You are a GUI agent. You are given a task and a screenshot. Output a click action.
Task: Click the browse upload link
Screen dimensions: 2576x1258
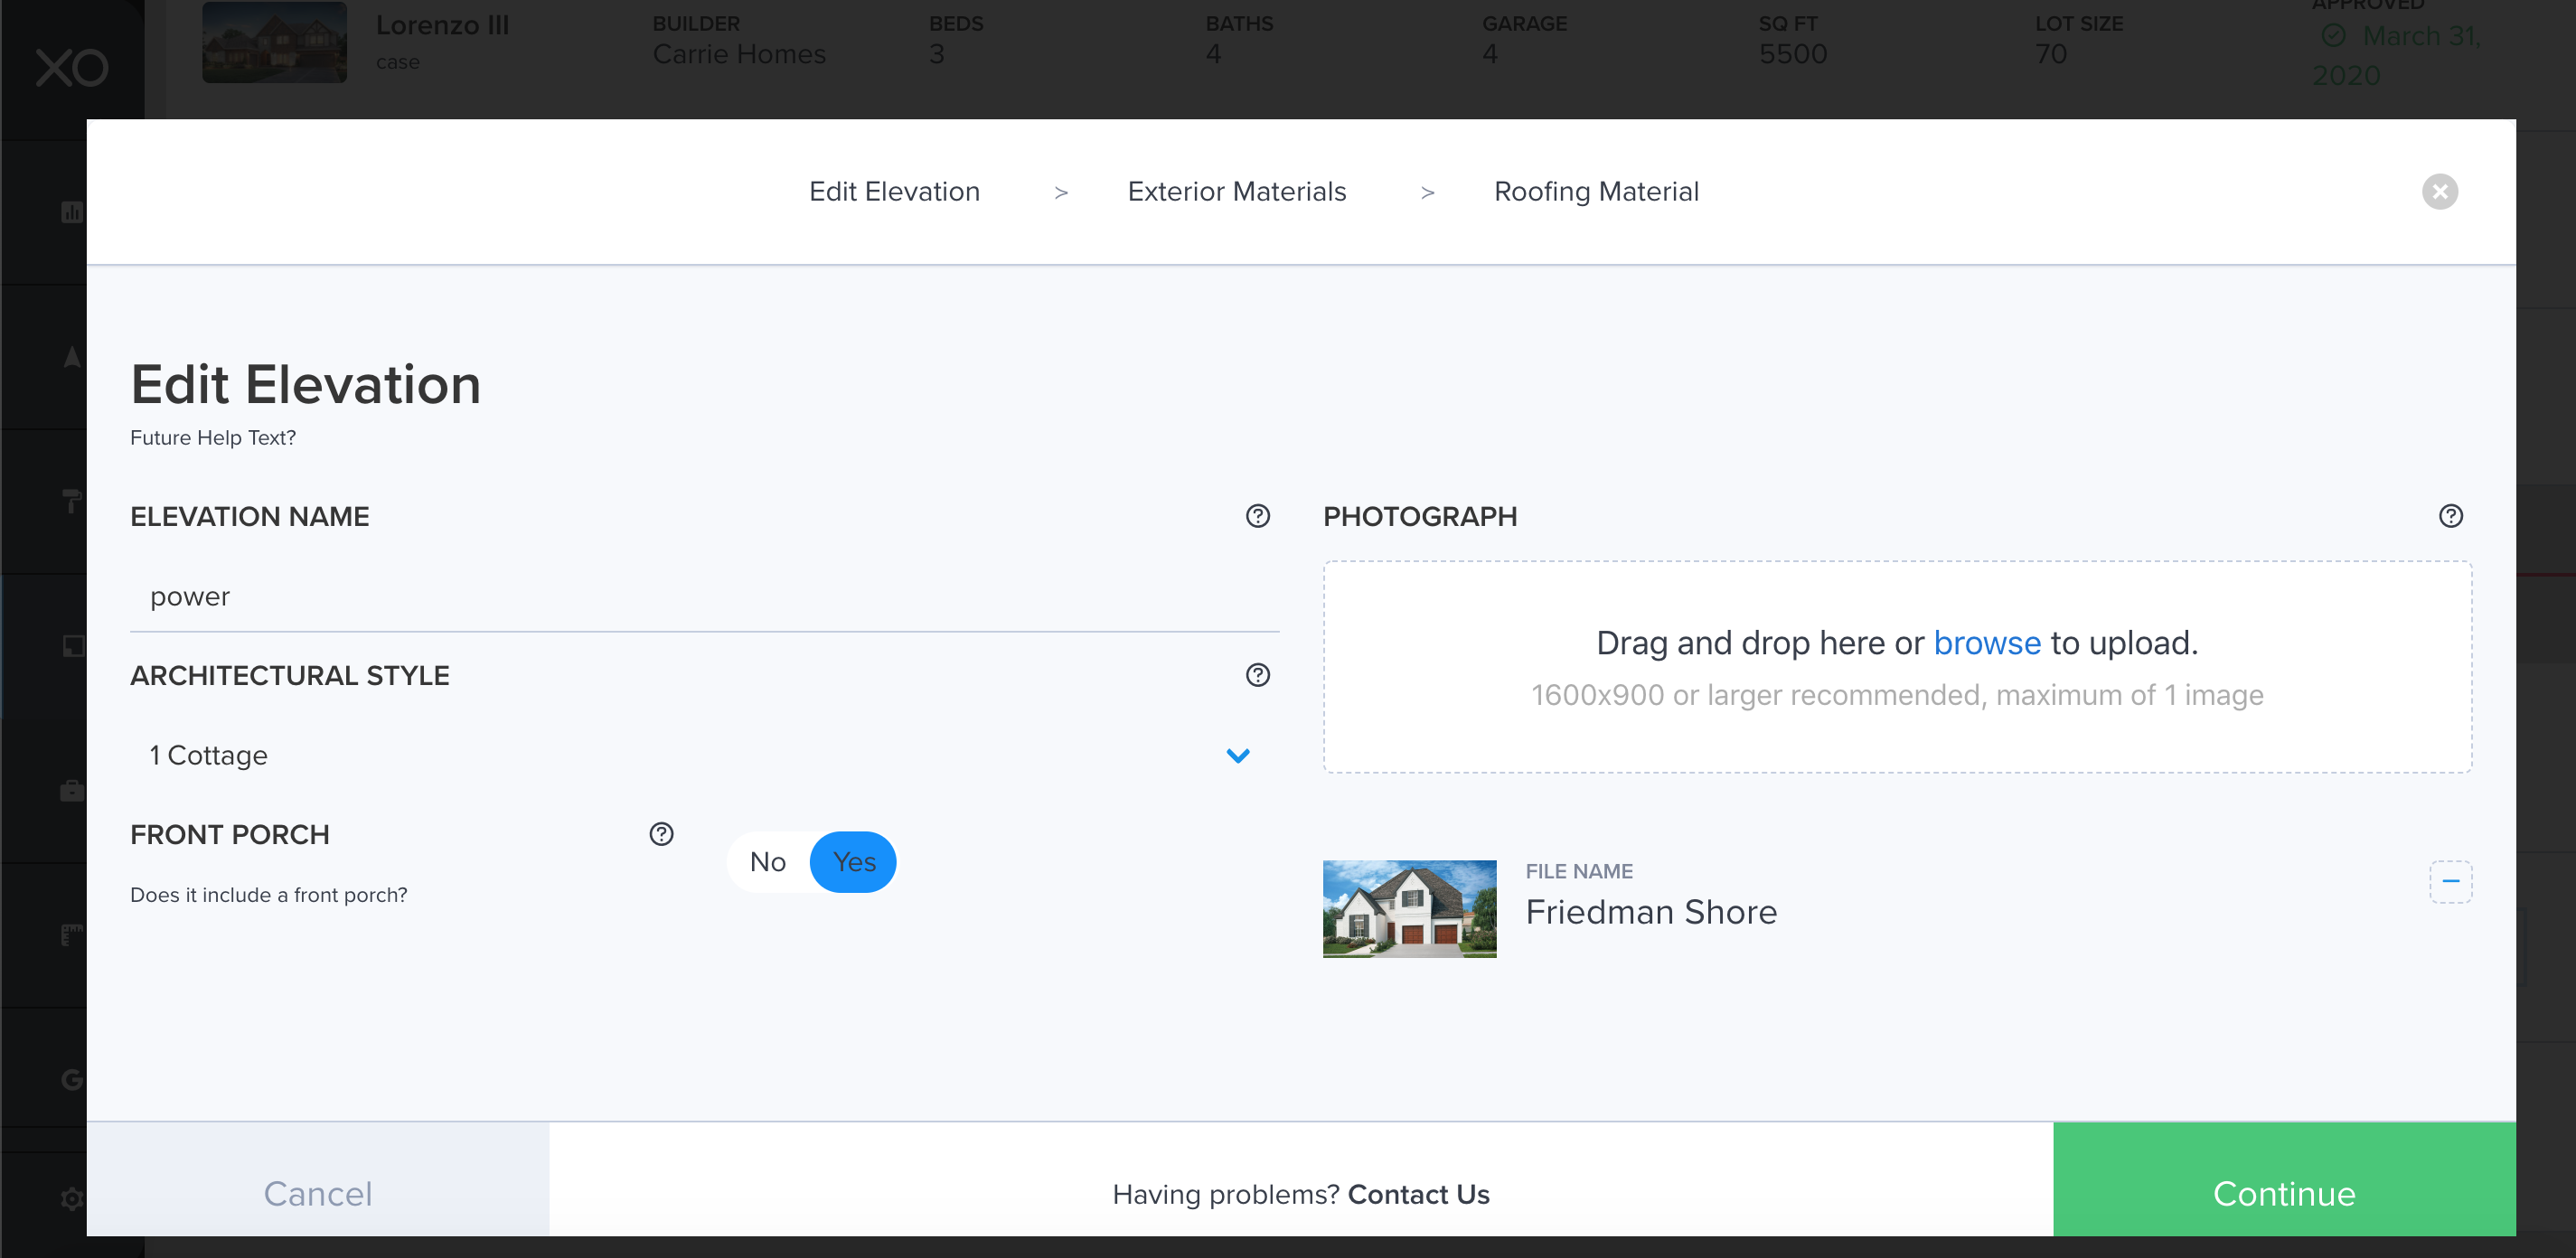click(x=1986, y=642)
